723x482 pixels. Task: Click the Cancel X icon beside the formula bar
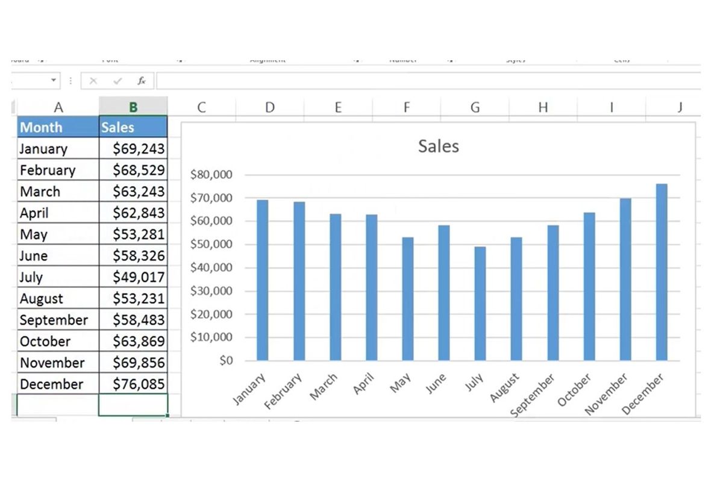(x=93, y=80)
